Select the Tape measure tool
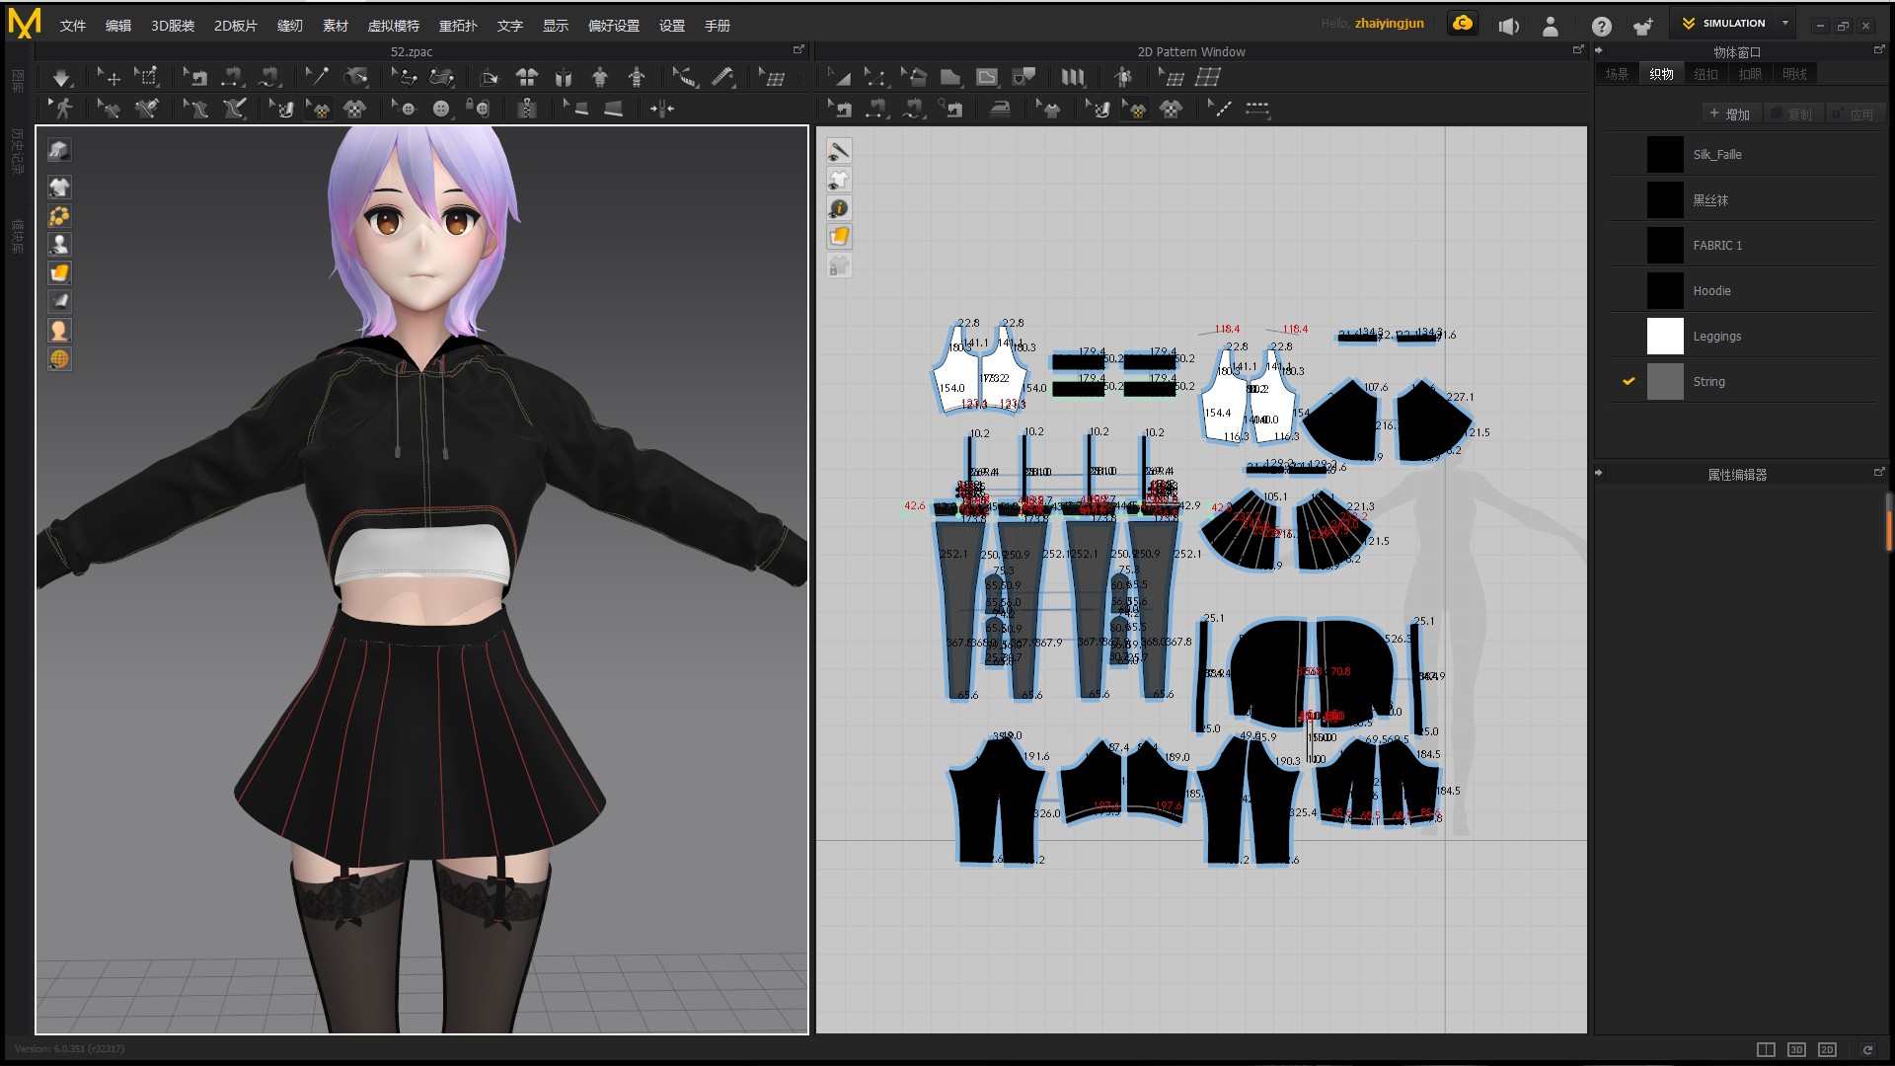 [x=722, y=77]
